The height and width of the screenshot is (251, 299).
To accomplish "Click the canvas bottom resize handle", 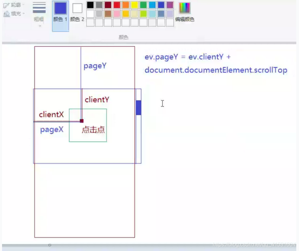I will (50, 245).
